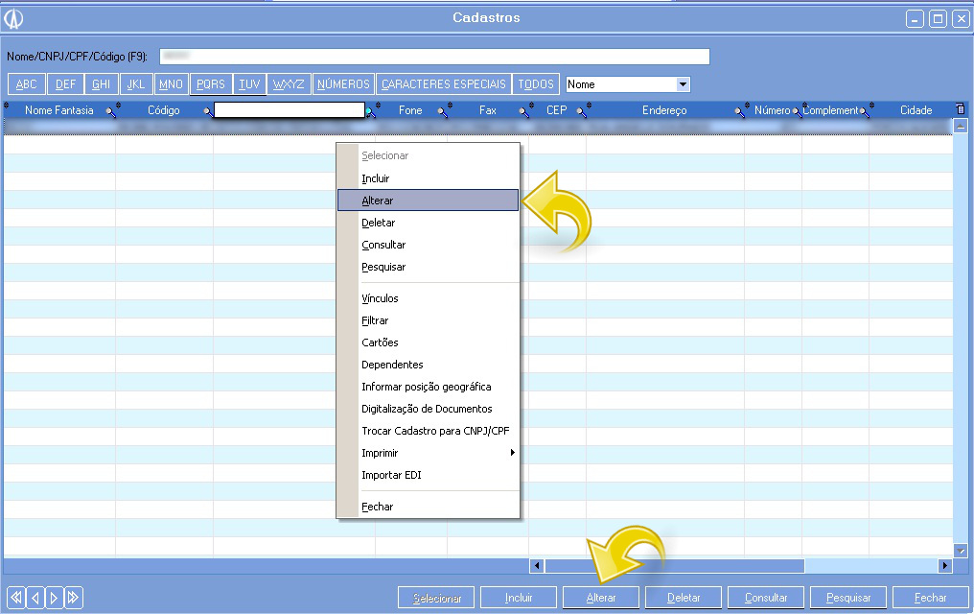The width and height of the screenshot is (974, 614).
Task: Jump to the last record arrow button
Action: click(73, 598)
